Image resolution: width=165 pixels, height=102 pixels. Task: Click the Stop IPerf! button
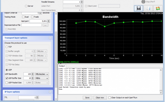[x=148, y=2]
